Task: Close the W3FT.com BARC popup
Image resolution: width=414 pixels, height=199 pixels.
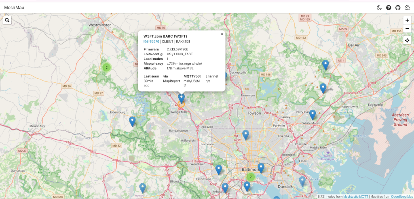Action: 222,34
